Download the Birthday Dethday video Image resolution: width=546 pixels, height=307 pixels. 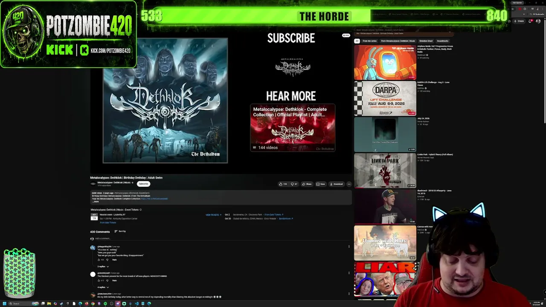click(336, 184)
